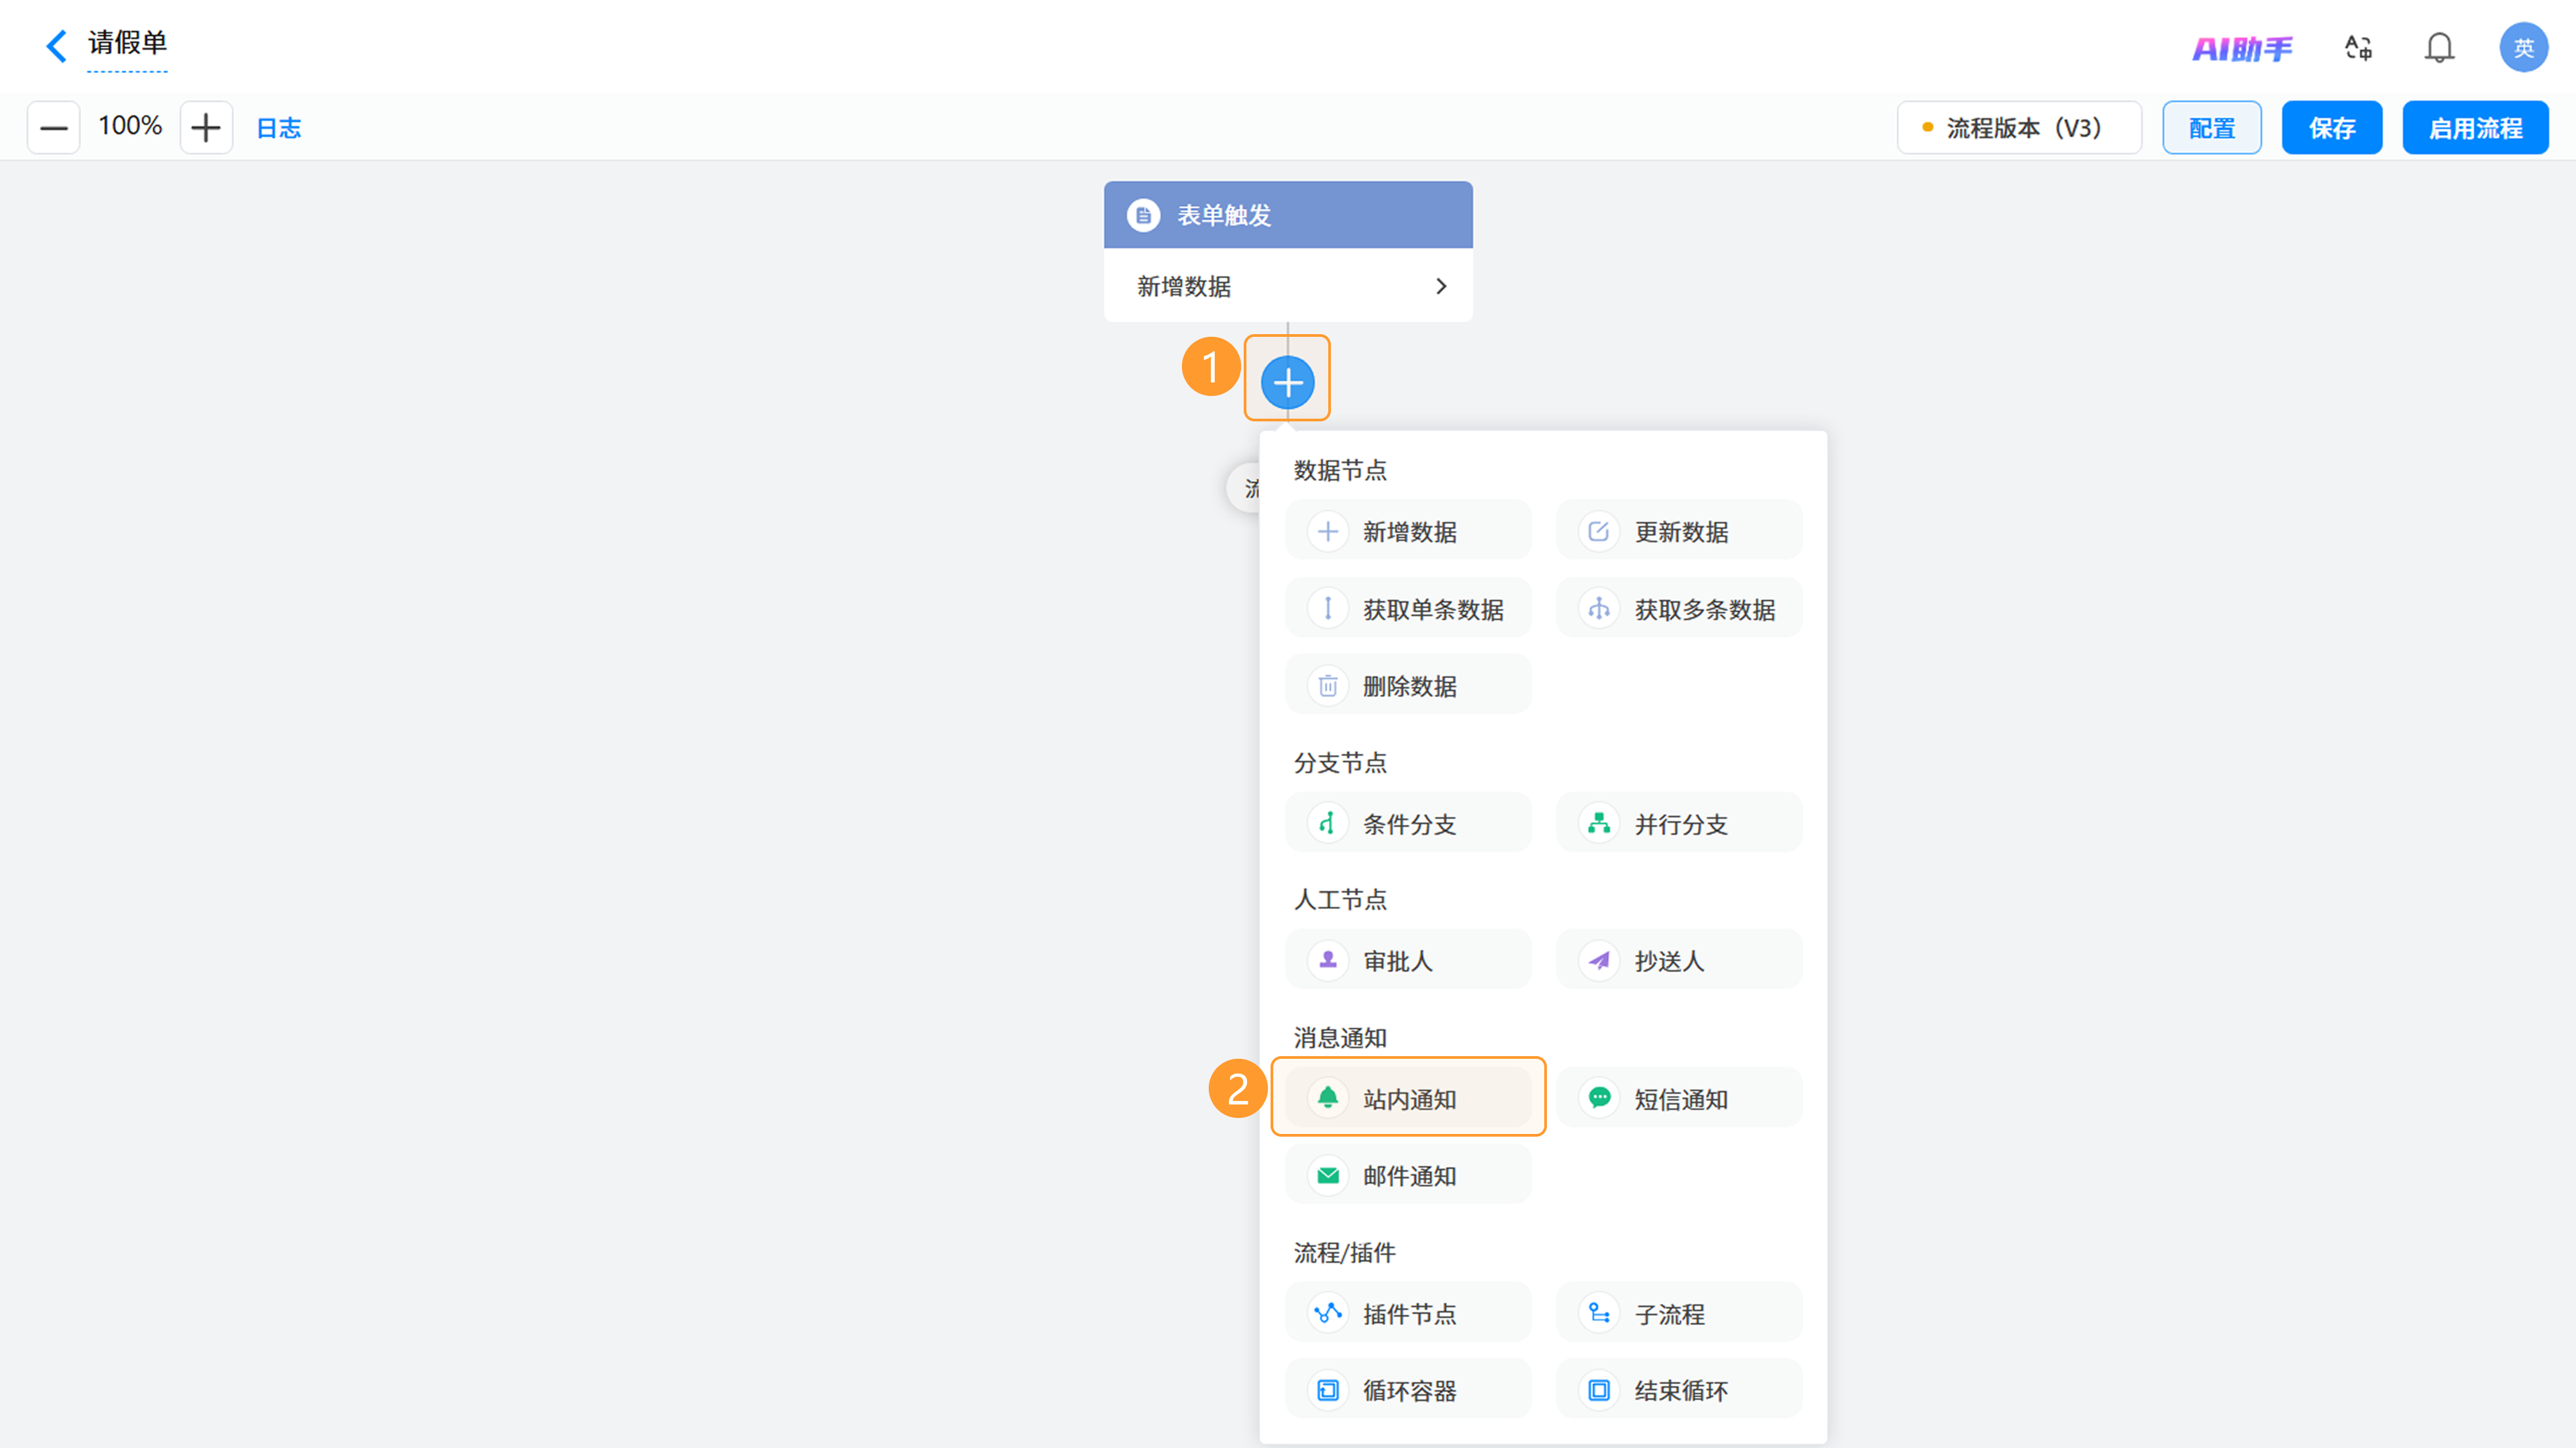Click the 循环容器 loop icon
Viewport: 2576px width, 1448px height.
[x=1327, y=1390]
